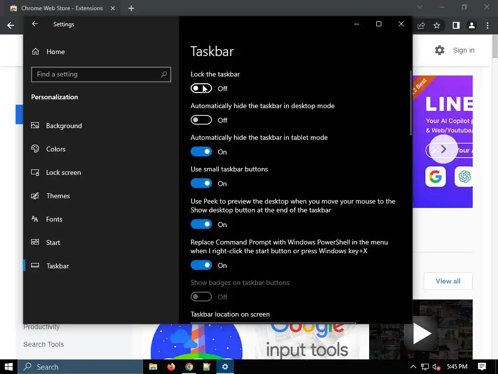Close the Chrome Web Store tab
The height and width of the screenshot is (374, 498).
(113, 8)
